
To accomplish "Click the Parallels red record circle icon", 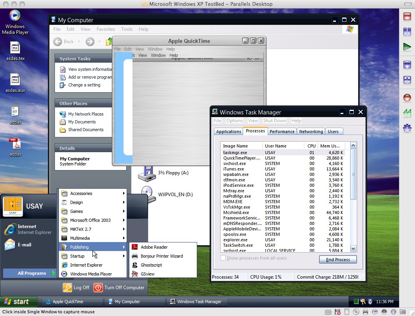I will pos(407,98).
